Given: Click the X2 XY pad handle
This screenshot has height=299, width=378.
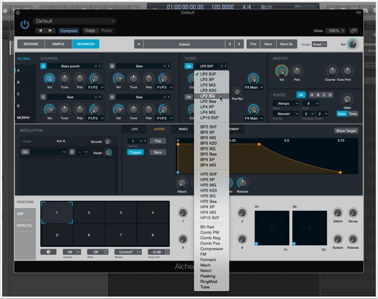Looking at the screenshot, I should point(294,243).
